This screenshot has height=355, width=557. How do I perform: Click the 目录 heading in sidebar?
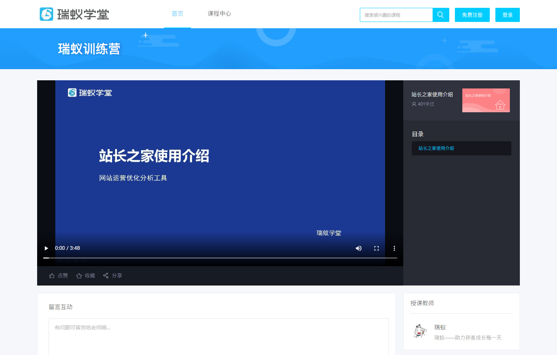point(418,134)
